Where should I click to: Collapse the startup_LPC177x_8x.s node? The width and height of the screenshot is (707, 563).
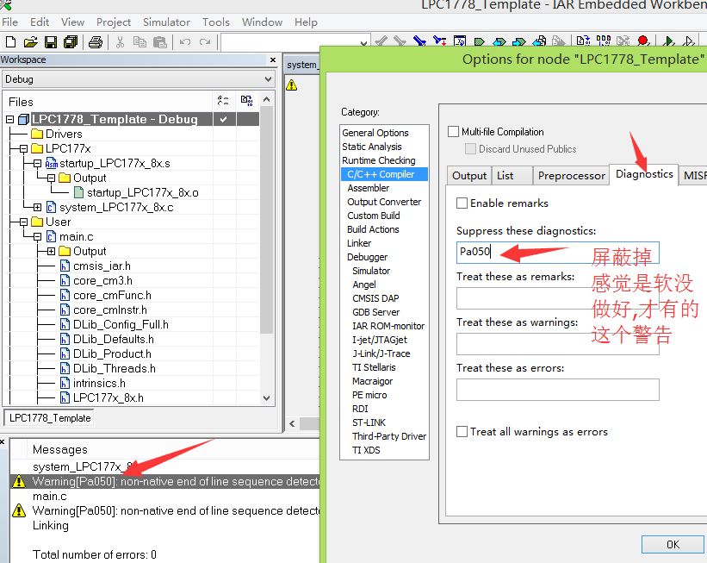coord(37,164)
